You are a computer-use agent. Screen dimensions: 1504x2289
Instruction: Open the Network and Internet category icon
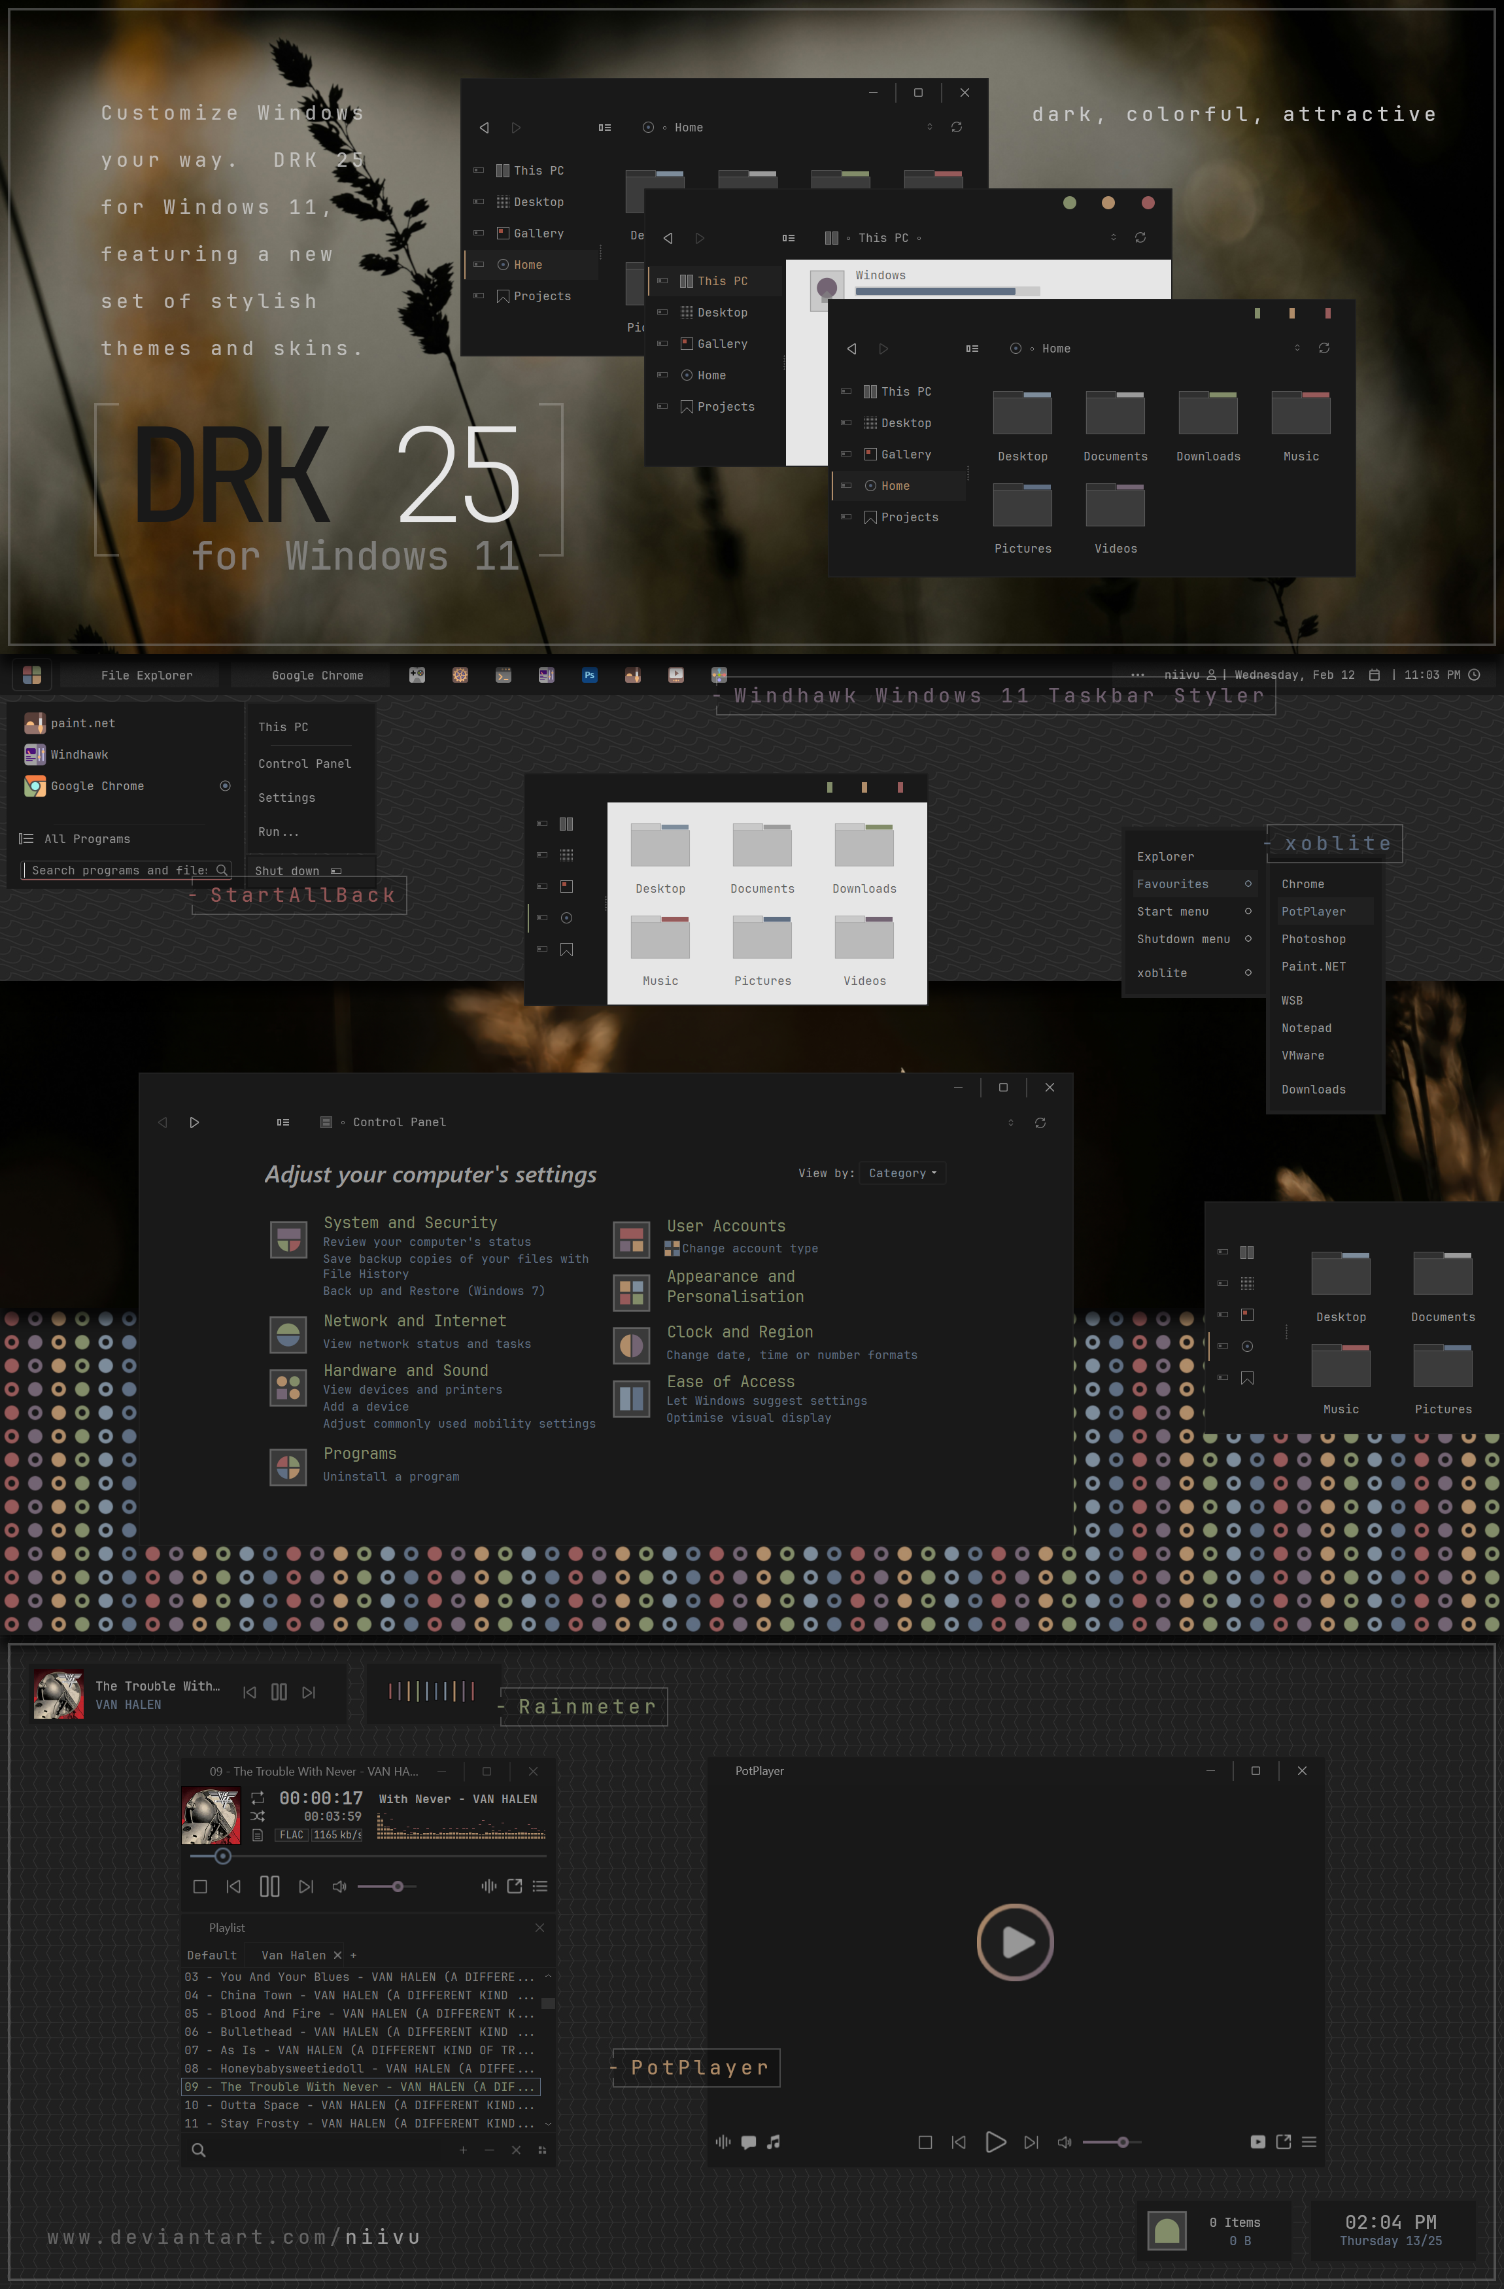click(x=288, y=1334)
